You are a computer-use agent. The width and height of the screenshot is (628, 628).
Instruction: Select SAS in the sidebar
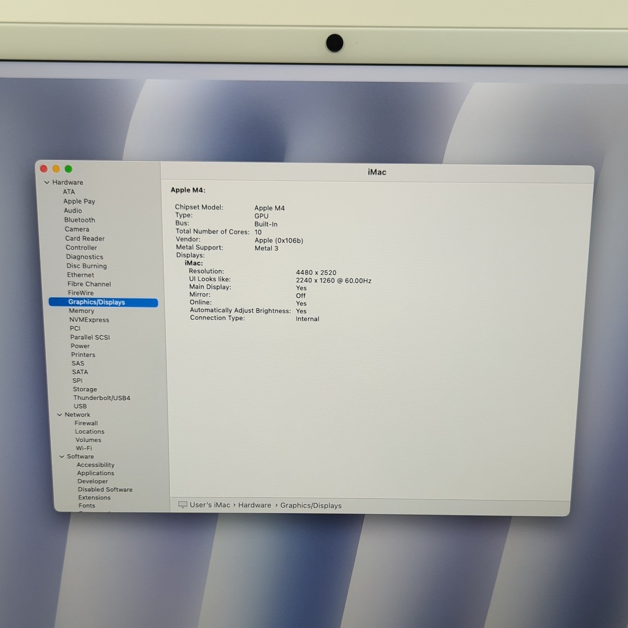pos(78,363)
